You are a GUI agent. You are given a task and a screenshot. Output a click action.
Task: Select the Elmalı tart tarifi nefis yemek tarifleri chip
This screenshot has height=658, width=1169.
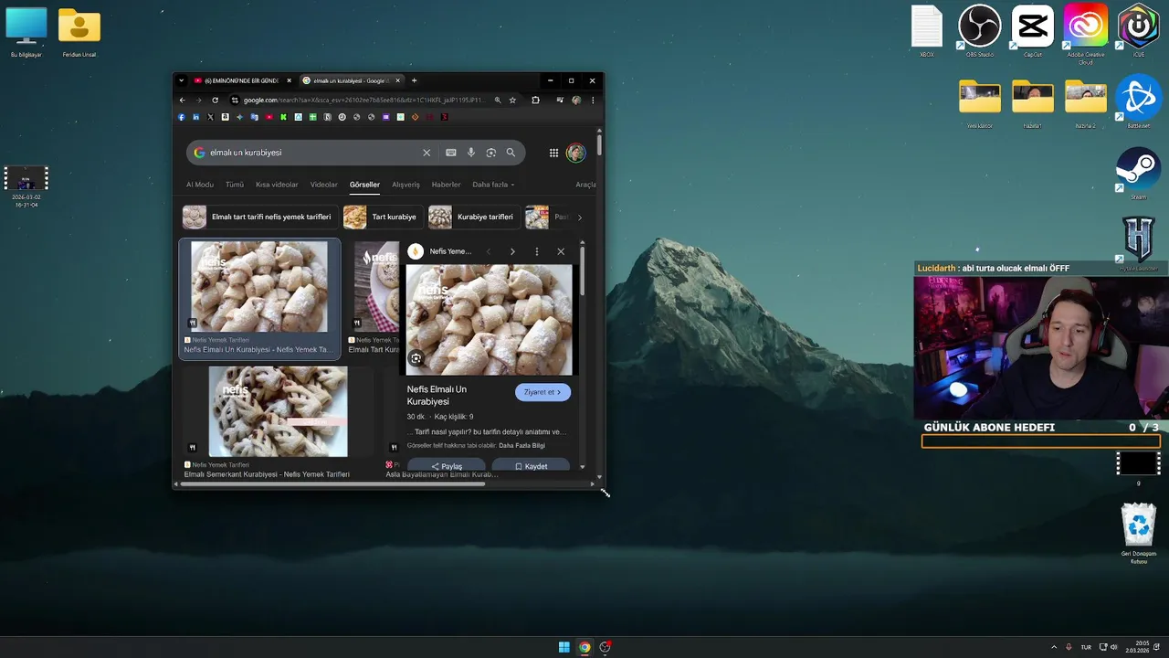click(x=258, y=217)
